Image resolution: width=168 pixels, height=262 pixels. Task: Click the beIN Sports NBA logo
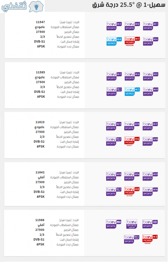(113, 224)
